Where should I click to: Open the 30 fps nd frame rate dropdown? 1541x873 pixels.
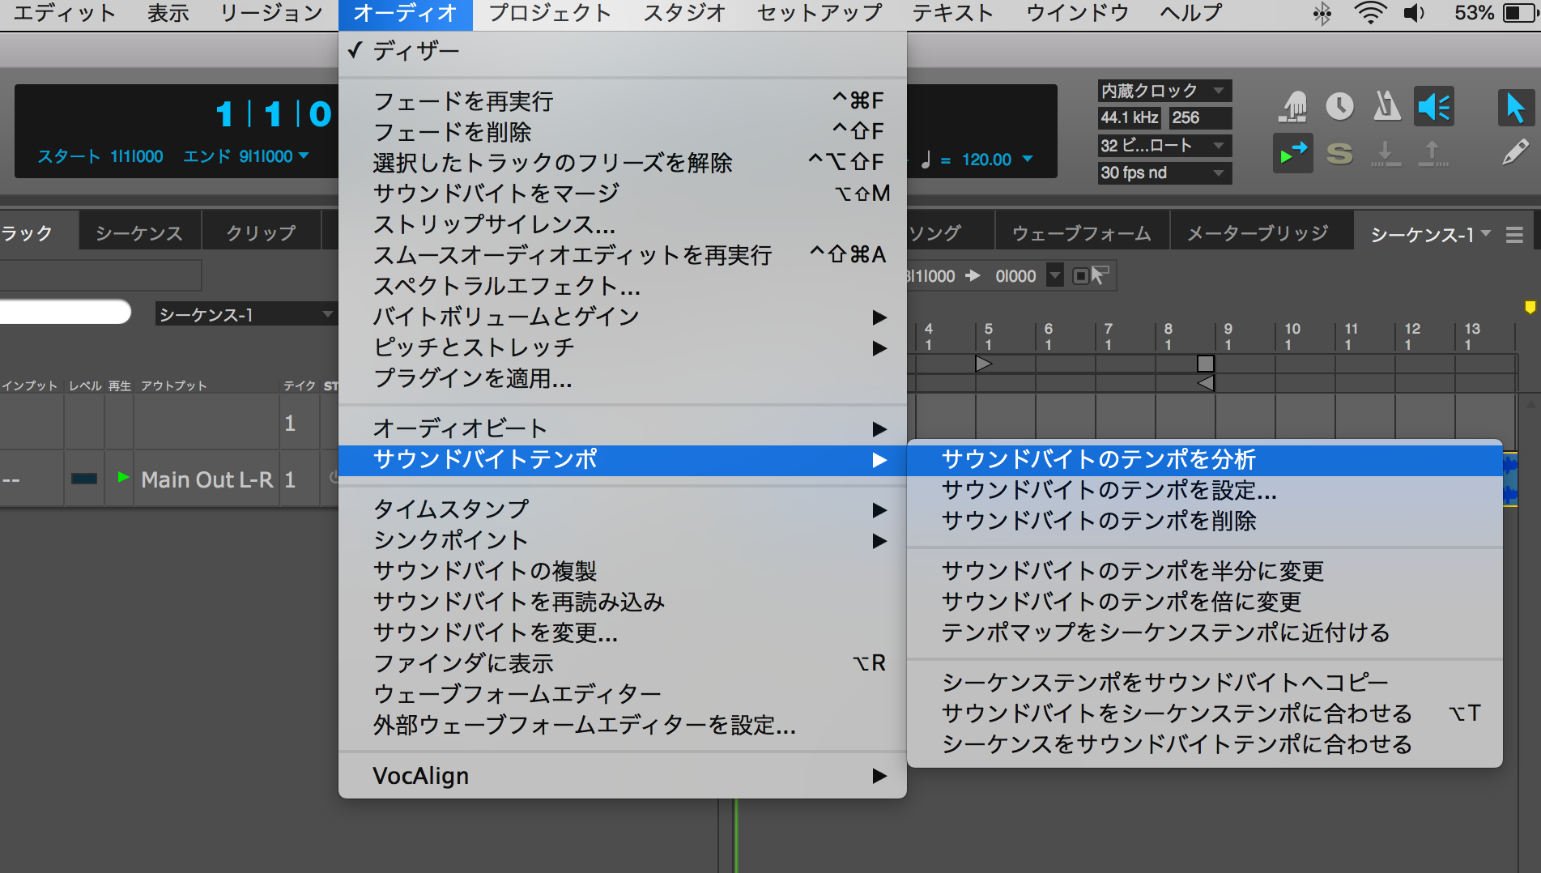pos(1163,172)
